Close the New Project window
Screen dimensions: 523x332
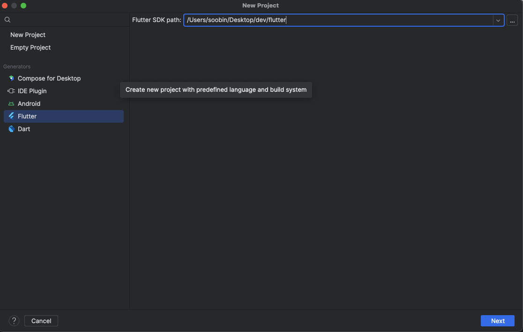[x=5, y=5]
